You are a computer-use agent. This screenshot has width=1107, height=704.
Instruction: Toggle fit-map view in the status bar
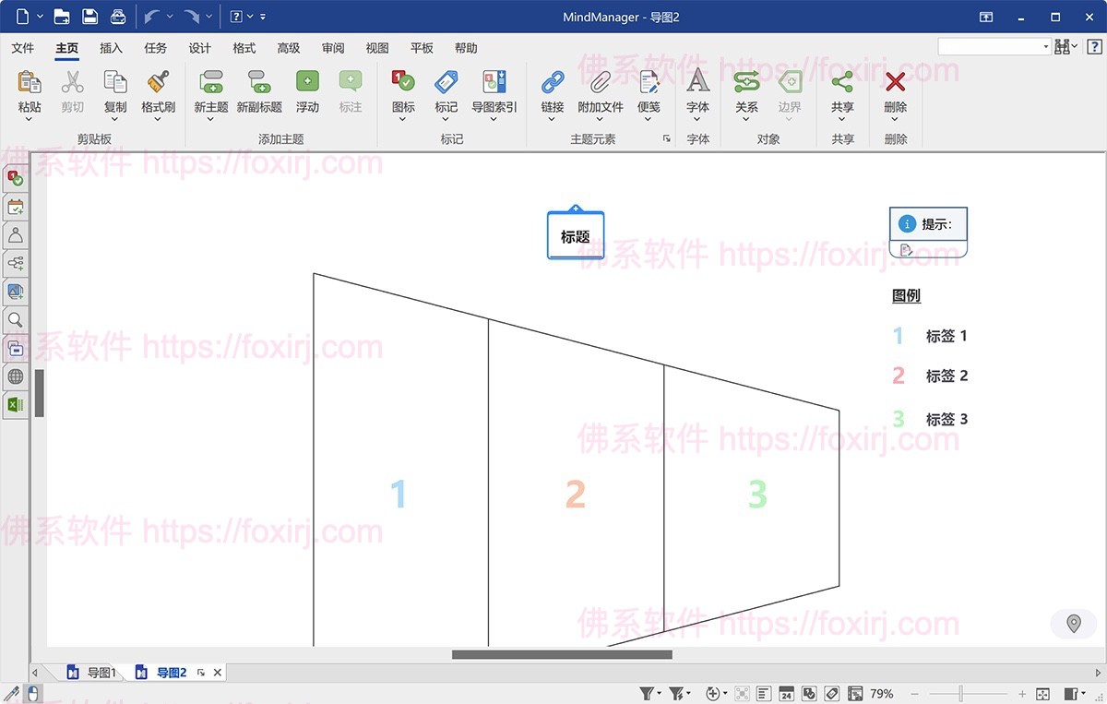click(742, 692)
